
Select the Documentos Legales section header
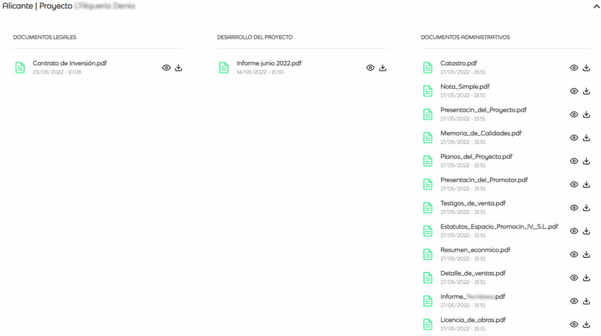pos(45,38)
